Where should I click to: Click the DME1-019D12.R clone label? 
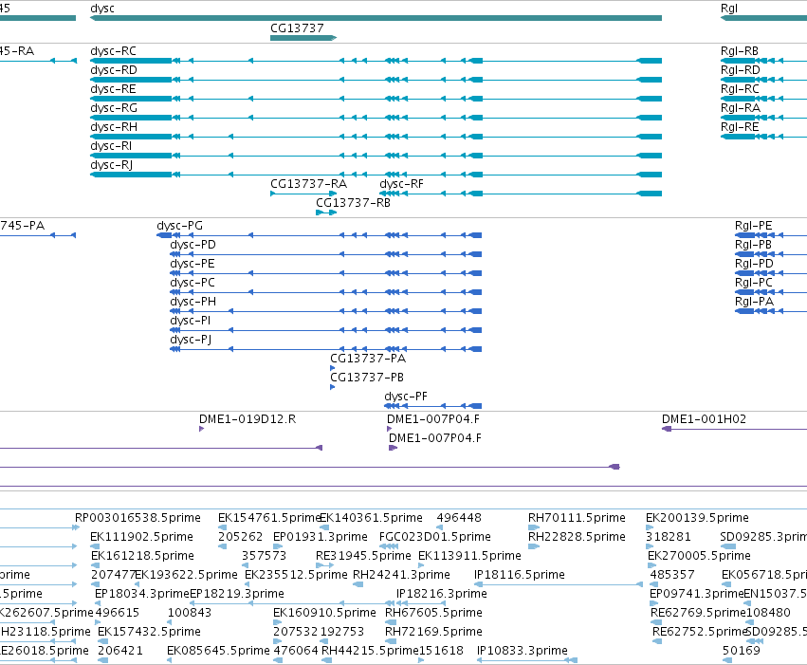[248, 419]
